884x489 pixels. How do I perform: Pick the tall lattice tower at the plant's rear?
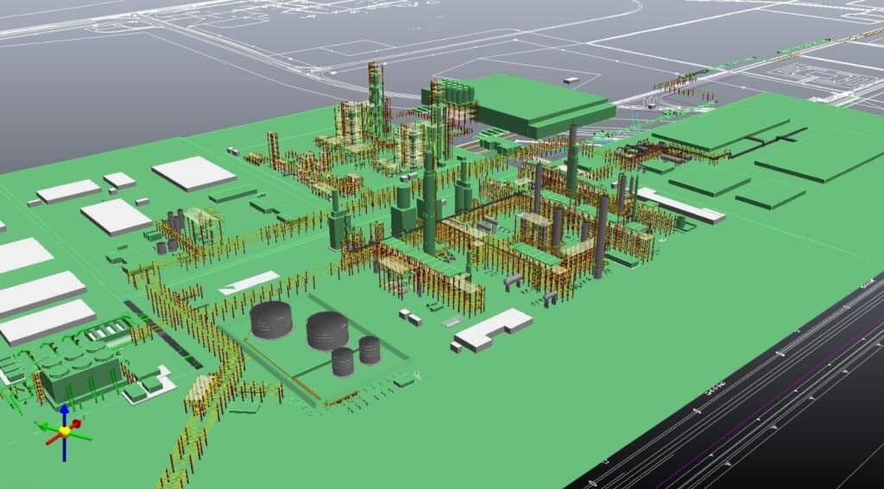coord(375,95)
